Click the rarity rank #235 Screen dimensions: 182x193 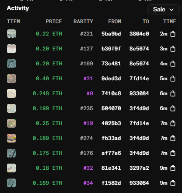point(87,108)
